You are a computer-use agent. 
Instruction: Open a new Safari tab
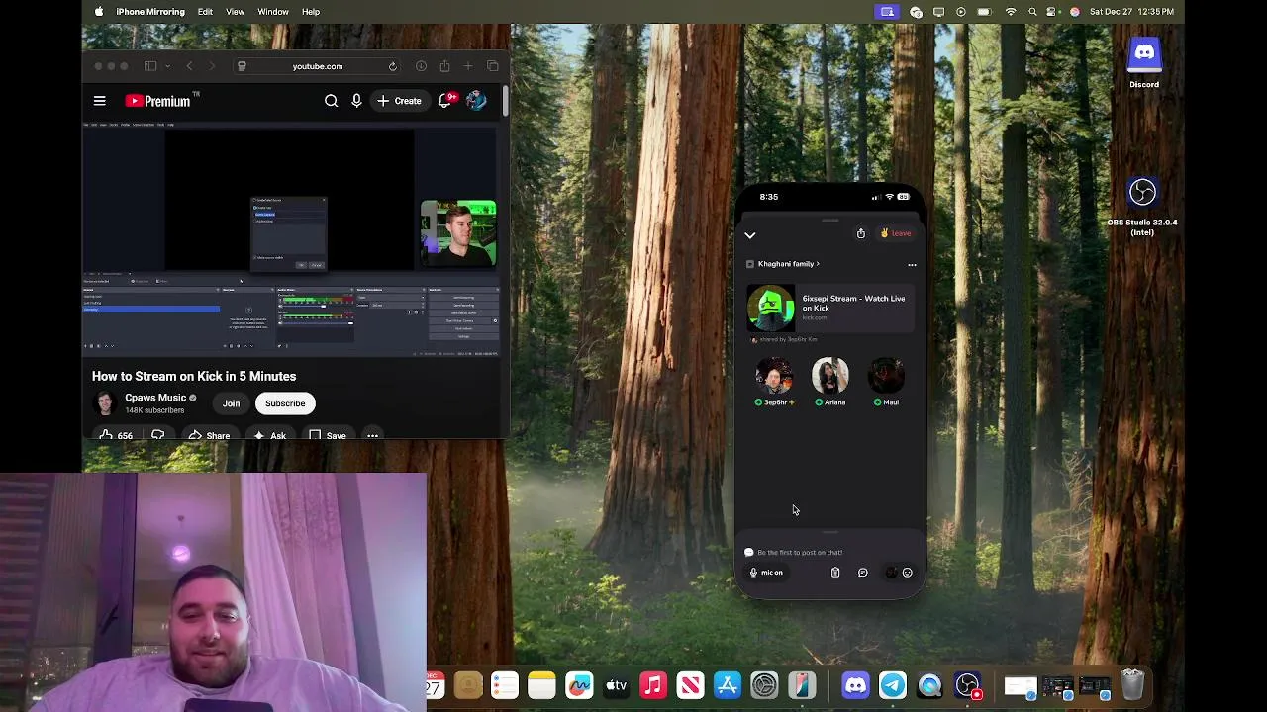pos(468,66)
